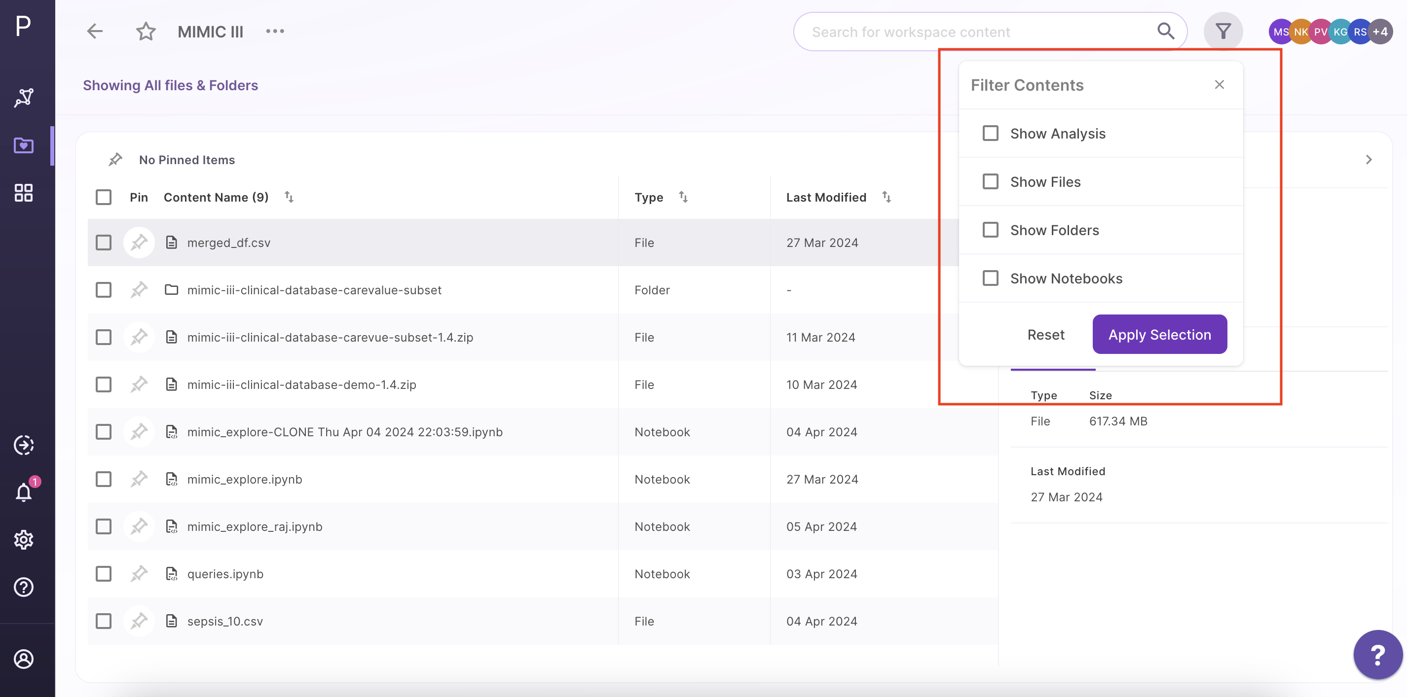Open the workspace folder icon in sidebar
The width and height of the screenshot is (1407, 697).
point(24,145)
